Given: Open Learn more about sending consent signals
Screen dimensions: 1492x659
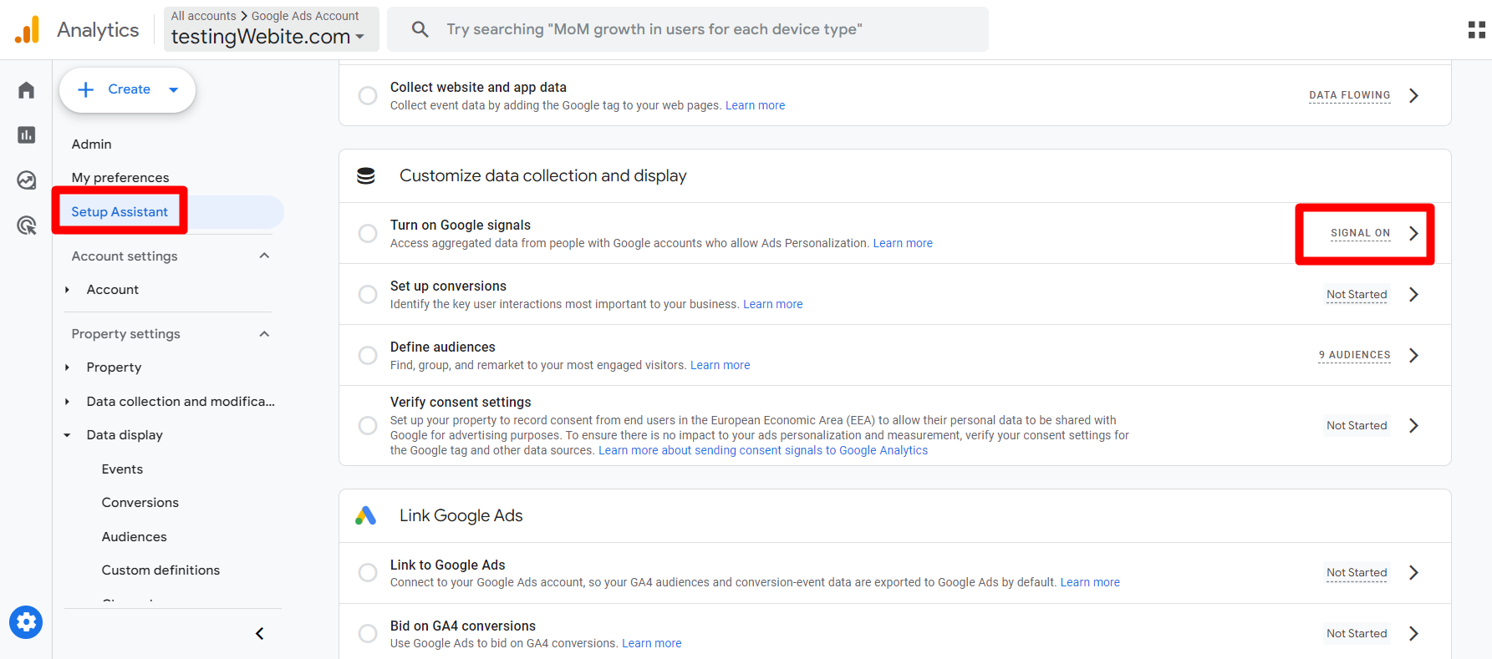Looking at the screenshot, I should pyautogui.click(x=763, y=450).
